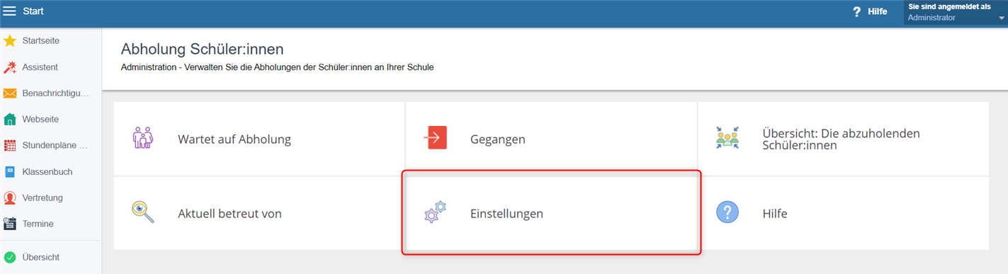Viewport: 1008px width, 274px height.
Task: Click the family icon for Wartet auf Abholung
Action: coord(143,138)
